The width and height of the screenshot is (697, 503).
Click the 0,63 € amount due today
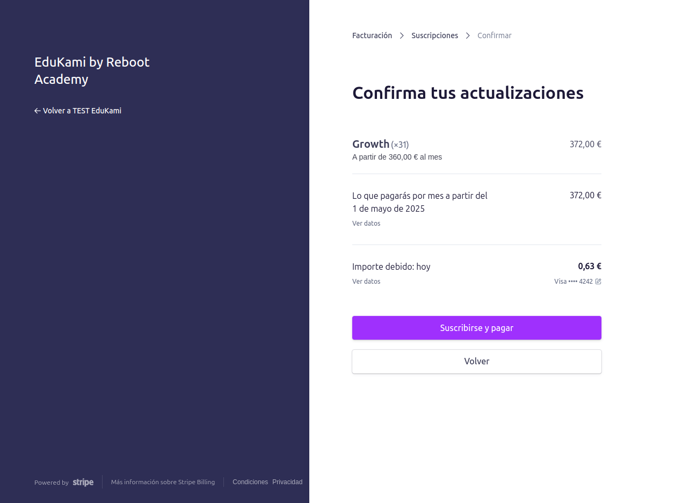coord(590,266)
